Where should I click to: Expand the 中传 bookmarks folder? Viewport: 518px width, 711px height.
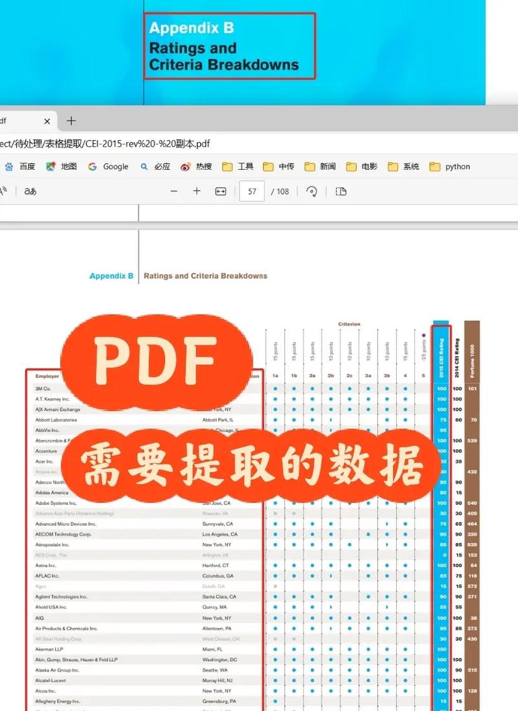click(278, 167)
